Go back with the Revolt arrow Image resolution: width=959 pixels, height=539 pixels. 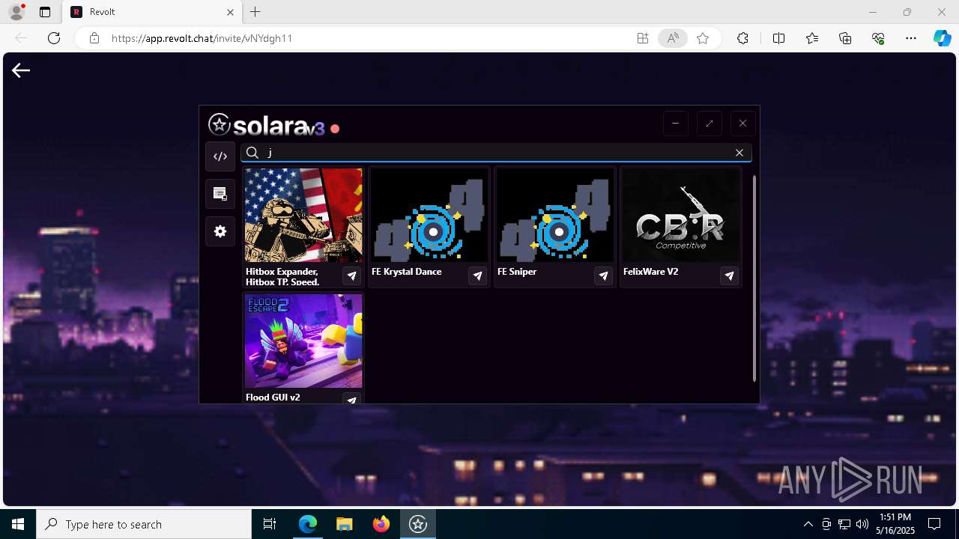point(21,70)
